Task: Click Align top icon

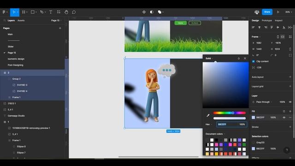Action: [271, 28]
